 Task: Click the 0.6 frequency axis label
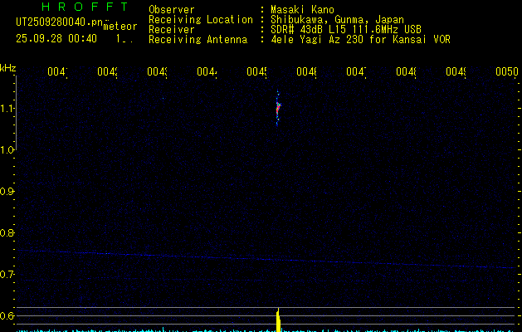point(8,315)
